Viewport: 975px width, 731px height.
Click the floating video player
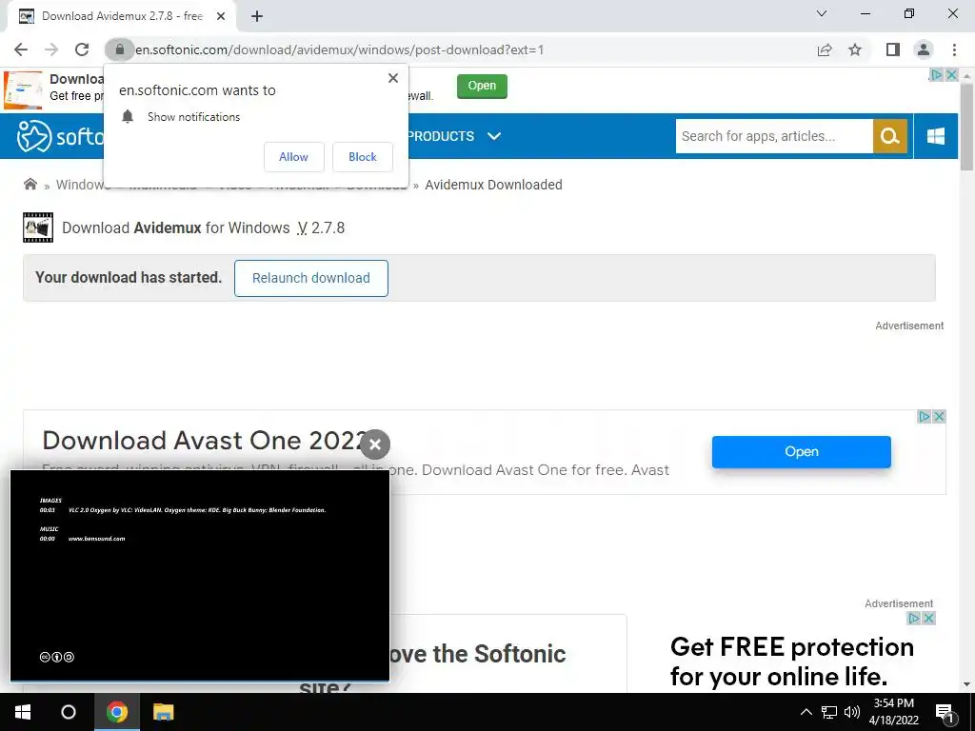pyautogui.click(x=200, y=576)
